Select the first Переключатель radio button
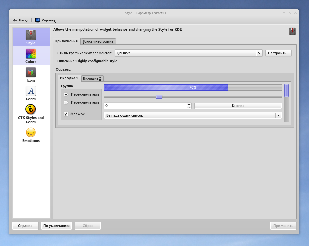This screenshot has width=309, height=246. [66, 95]
